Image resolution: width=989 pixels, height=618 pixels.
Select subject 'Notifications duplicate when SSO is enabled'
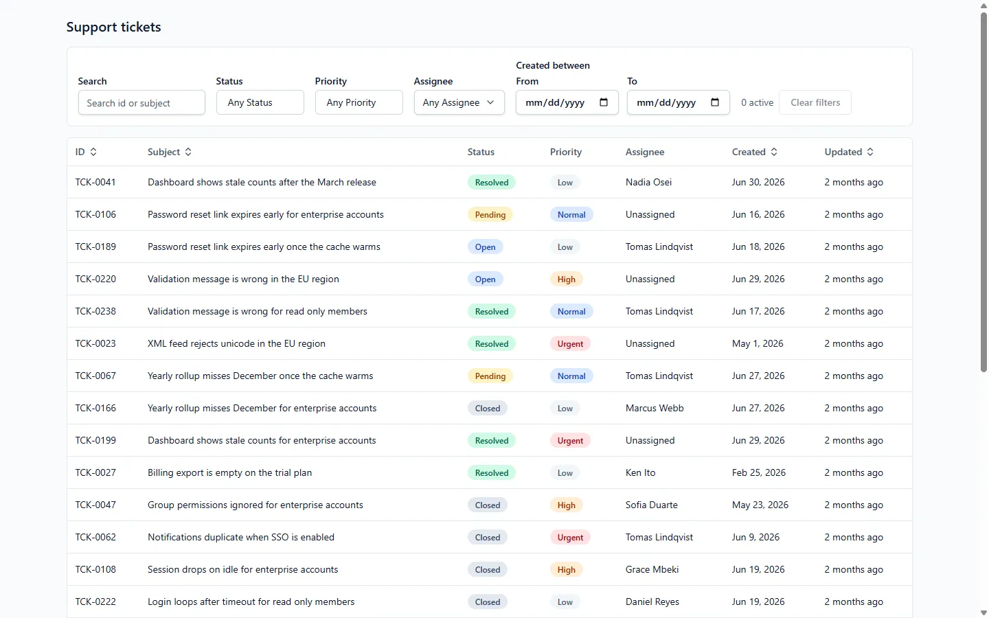(x=241, y=537)
